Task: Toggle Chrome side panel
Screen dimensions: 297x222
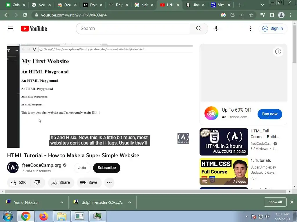Action: coord(272,15)
